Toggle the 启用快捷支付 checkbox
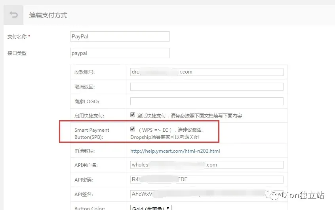Viewport: 335px width, 210px height. click(x=133, y=115)
